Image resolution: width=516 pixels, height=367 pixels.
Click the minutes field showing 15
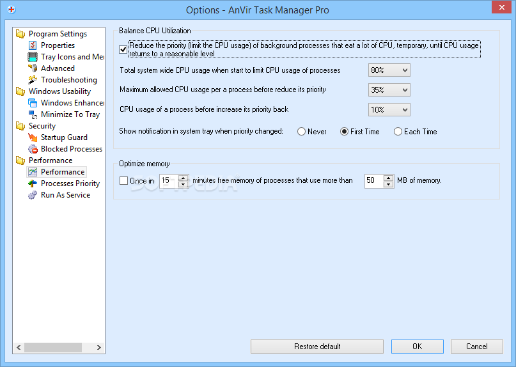pos(169,181)
